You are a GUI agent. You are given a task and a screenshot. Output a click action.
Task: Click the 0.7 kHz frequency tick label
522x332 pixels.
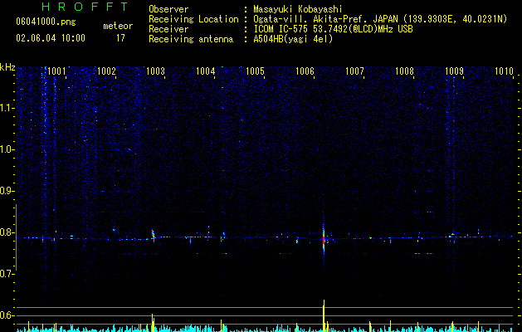click(7, 274)
